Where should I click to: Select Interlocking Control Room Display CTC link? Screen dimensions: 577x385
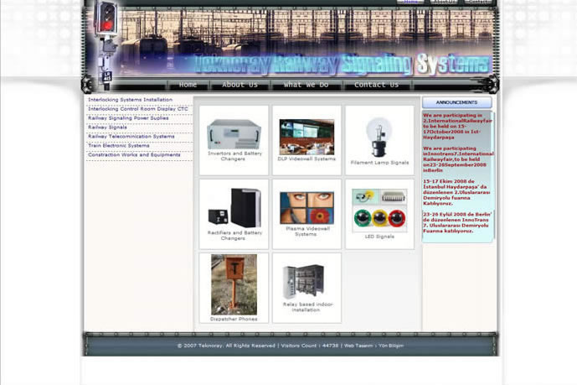138,109
